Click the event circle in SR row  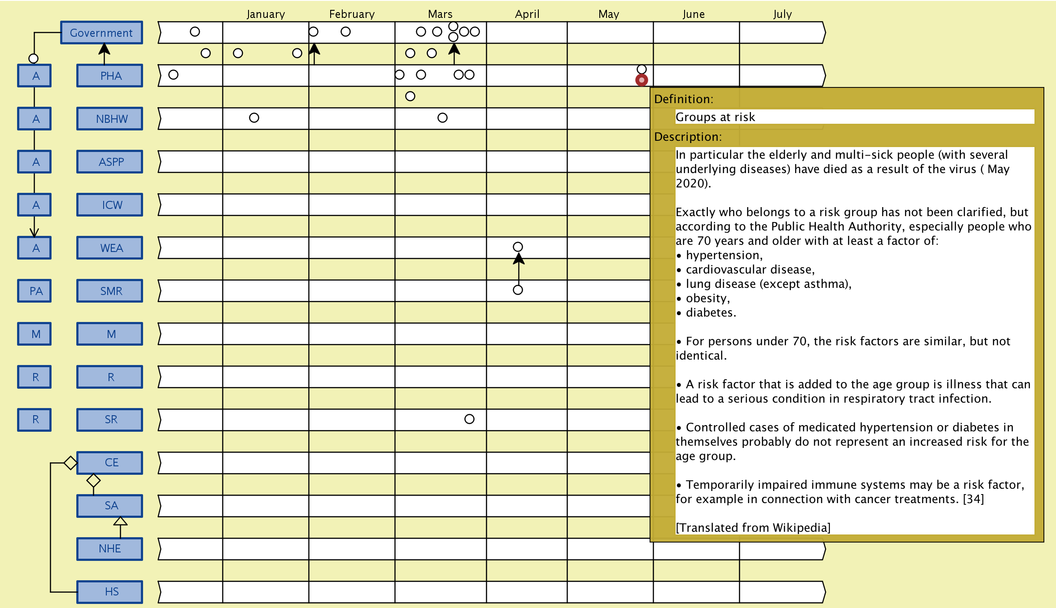pos(469,419)
